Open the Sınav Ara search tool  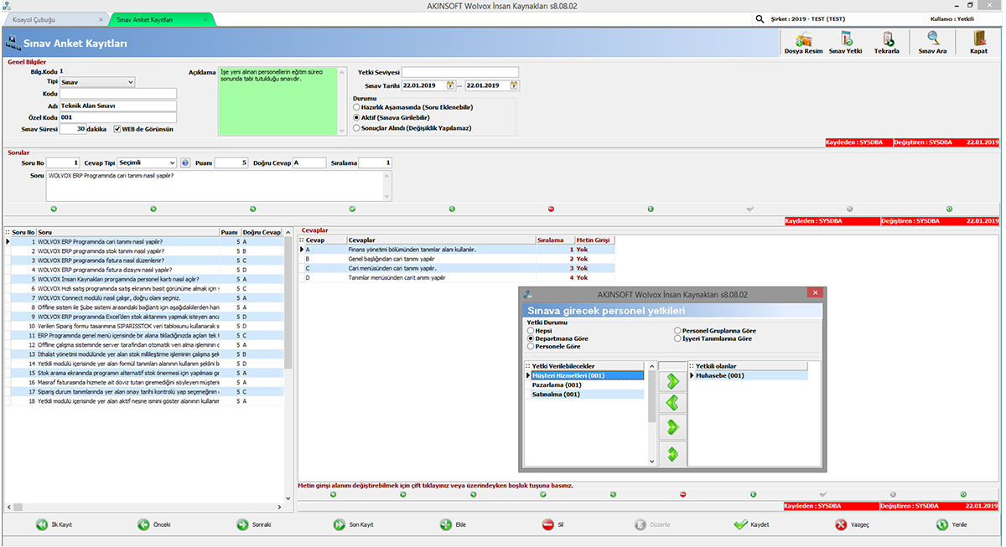[932, 42]
